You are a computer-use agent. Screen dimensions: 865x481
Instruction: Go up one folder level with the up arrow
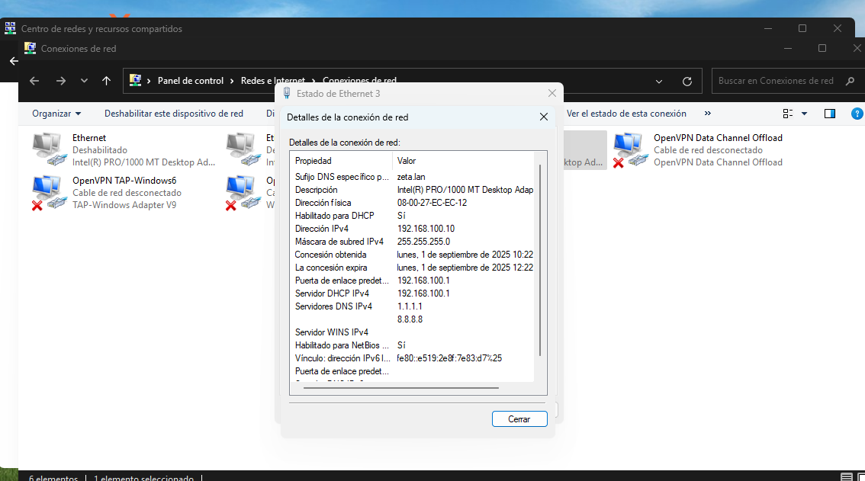(106, 81)
